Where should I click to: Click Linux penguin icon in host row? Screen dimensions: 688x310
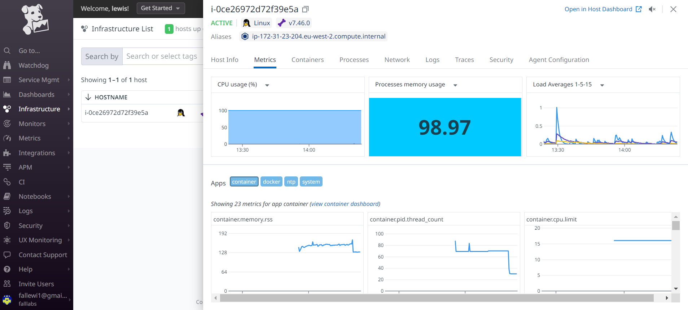point(181,113)
